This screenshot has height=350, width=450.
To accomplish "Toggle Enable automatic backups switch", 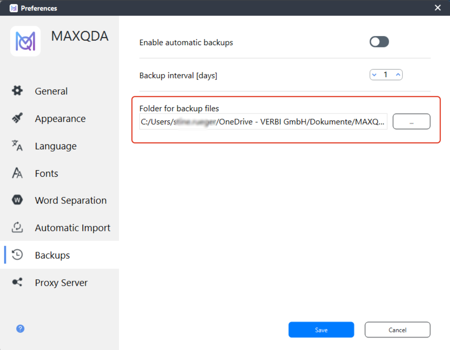I will click(x=379, y=42).
